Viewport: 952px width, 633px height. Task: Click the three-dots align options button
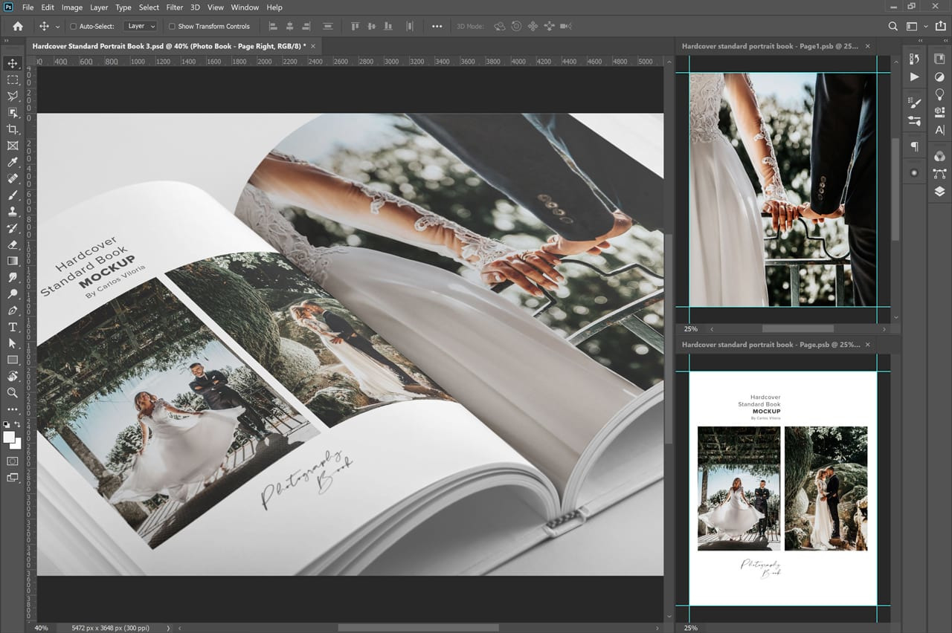click(x=437, y=26)
